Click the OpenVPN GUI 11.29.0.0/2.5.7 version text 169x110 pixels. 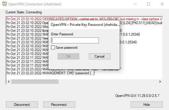[137, 96]
